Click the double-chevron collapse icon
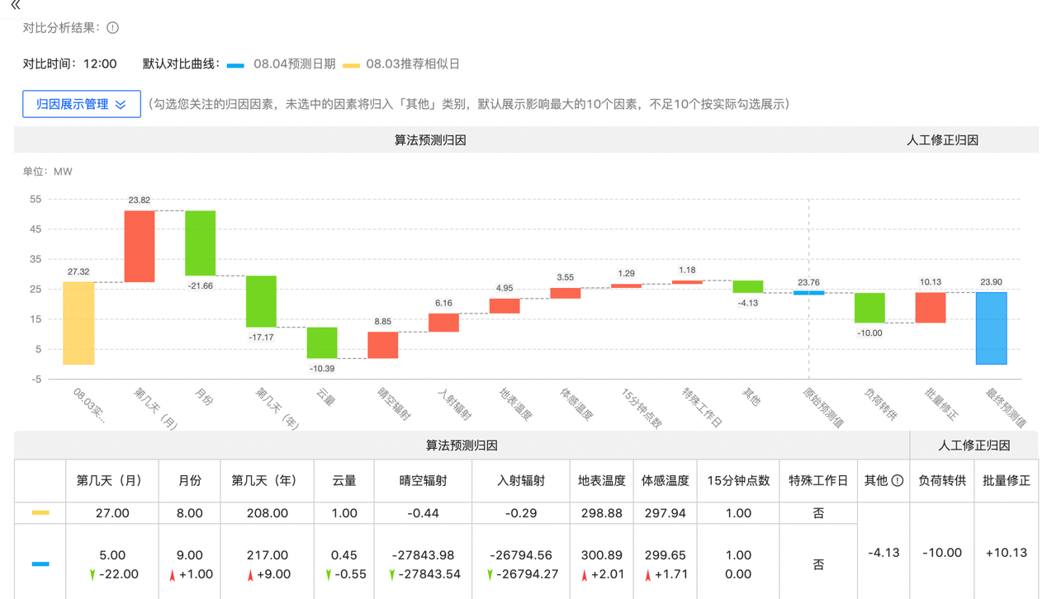 point(16,5)
